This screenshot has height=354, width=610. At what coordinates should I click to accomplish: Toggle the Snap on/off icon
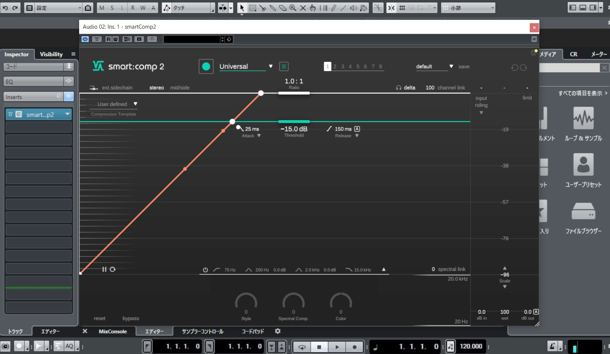pos(391,8)
